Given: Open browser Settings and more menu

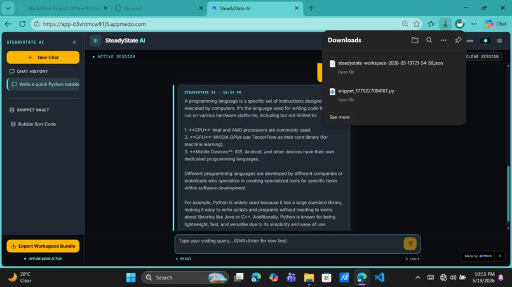Looking at the screenshot, I should click(x=474, y=24).
